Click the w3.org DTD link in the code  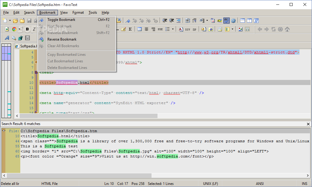pos(236,52)
